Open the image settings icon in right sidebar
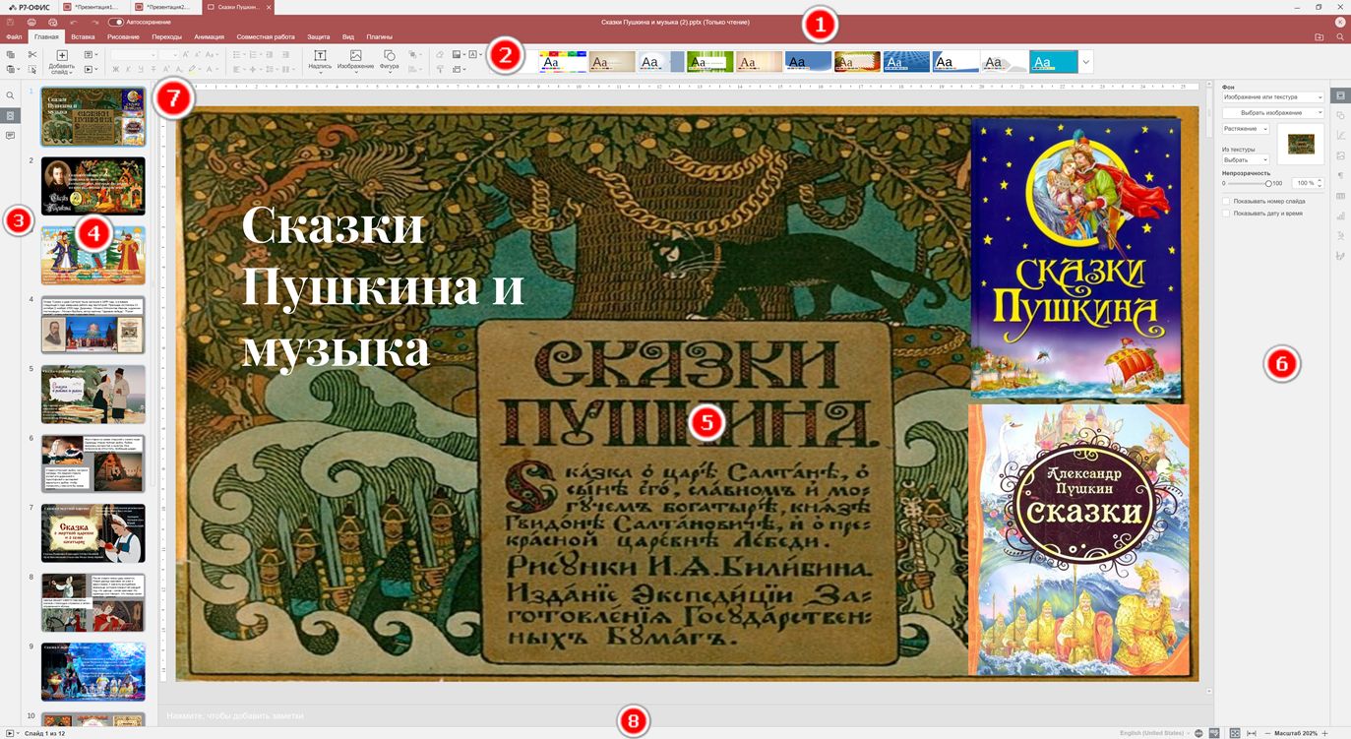1351x739 pixels. (1340, 155)
